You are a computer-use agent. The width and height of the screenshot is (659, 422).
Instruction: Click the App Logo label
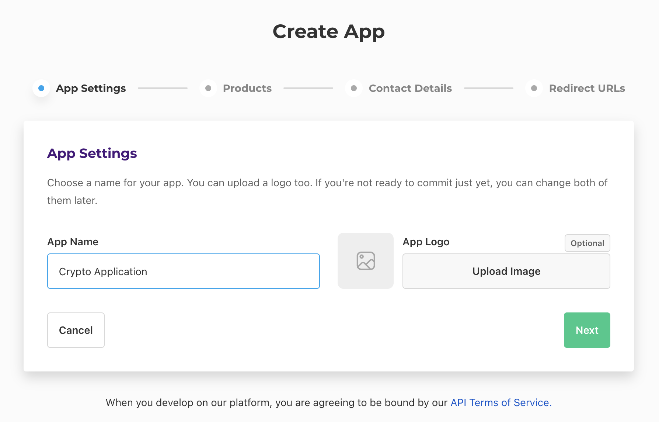[426, 242]
